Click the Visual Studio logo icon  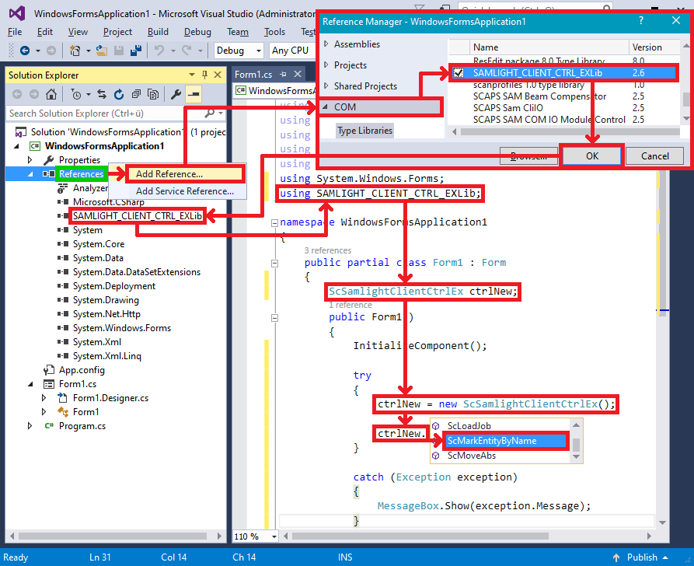(x=17, y=13)
